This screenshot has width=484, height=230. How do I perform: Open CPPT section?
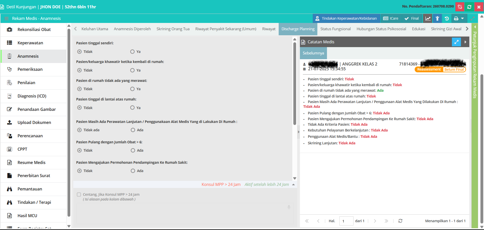[33, 149]
